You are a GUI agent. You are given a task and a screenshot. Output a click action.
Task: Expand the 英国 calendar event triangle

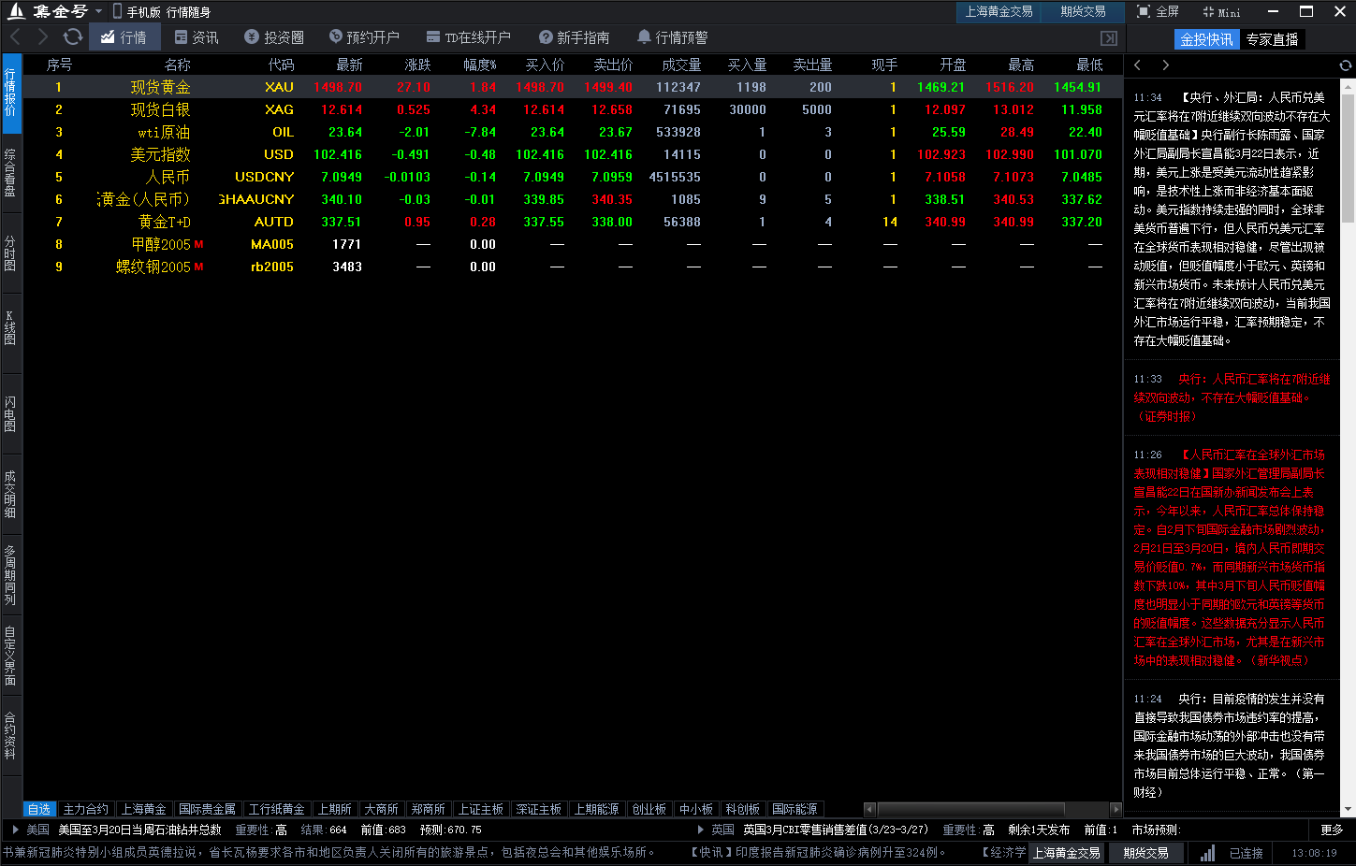[701, 830]
